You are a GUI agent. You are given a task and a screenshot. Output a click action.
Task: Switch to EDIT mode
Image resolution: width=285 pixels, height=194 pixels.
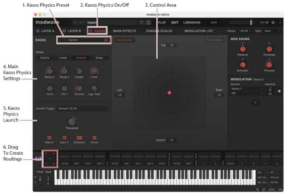pyautogui.click(x=175, y=22)
